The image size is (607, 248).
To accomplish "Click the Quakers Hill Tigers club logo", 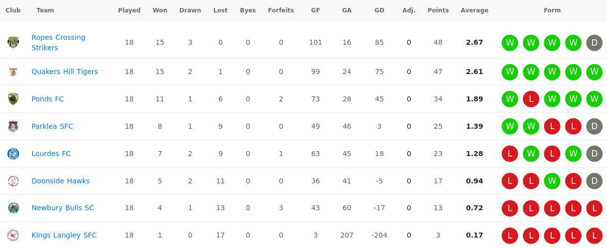I will coord(13,72).
